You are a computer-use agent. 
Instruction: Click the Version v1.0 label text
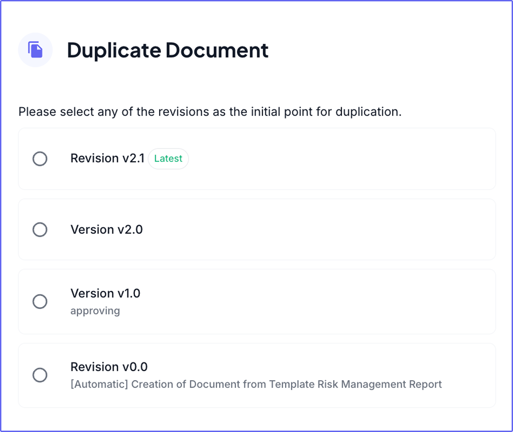coord(105,293)
